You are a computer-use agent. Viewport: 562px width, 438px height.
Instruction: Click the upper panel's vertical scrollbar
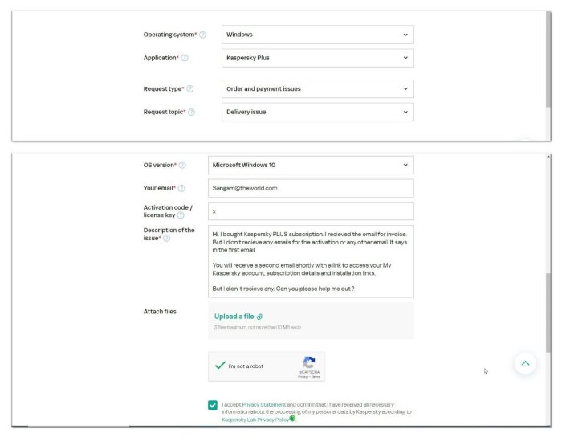(548, 59)
